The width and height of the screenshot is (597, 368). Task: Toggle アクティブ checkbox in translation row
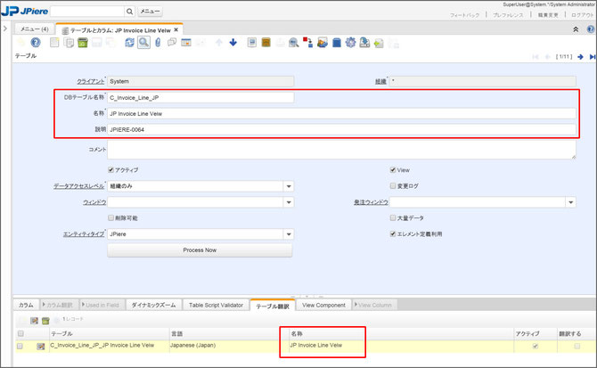coord(536,346)
